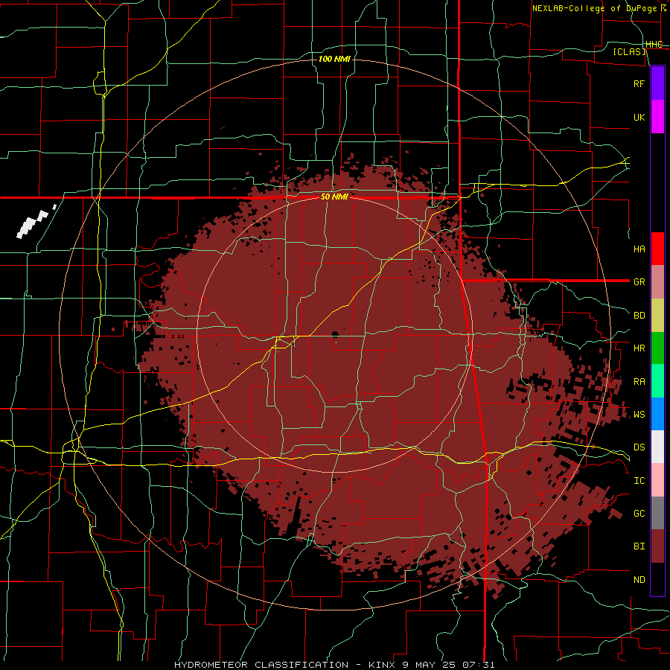Select the GC gray legend swatch
This screenshot has height=670, width=670.
click(x=657, y=513)
